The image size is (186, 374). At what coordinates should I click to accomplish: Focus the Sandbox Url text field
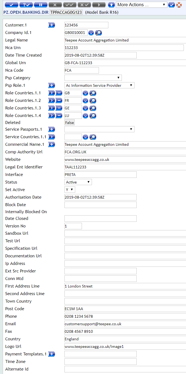(x=125, y=233)
